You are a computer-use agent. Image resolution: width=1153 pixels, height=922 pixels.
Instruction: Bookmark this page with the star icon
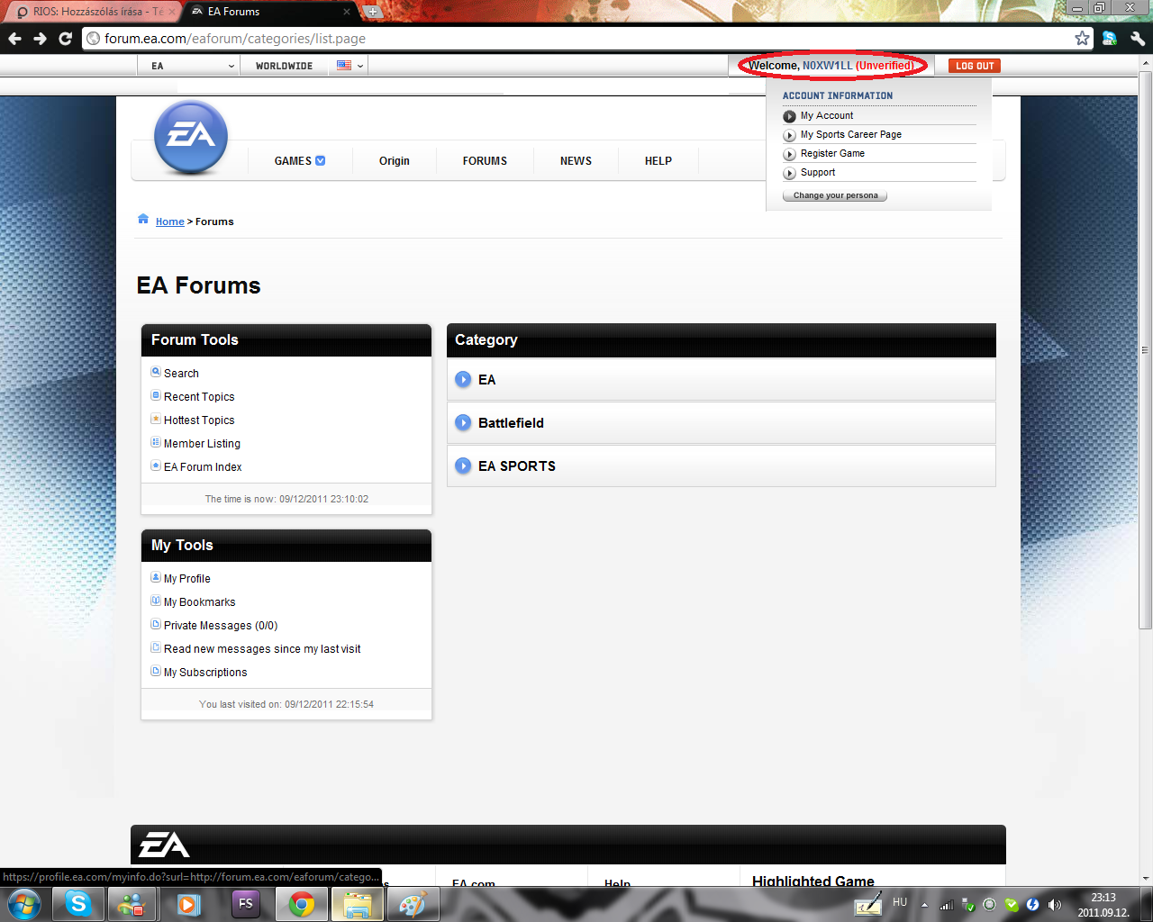[x=1082, y=38]
